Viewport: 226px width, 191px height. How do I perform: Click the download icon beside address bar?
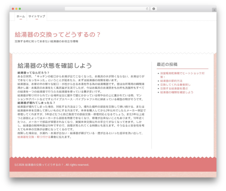(154, 9)
